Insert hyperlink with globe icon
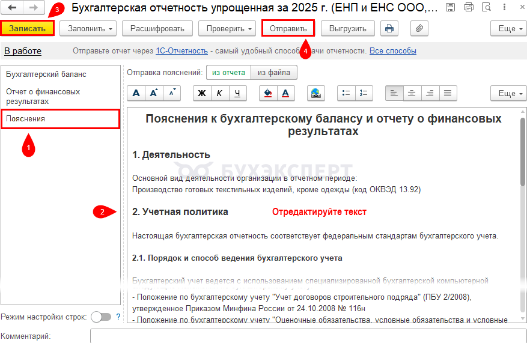The image size is (527, 343). pos(316,93)
